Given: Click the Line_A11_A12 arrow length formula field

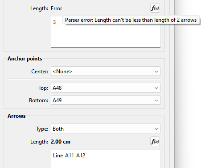Looking at the screenshot, I should [x=106, y=159].
